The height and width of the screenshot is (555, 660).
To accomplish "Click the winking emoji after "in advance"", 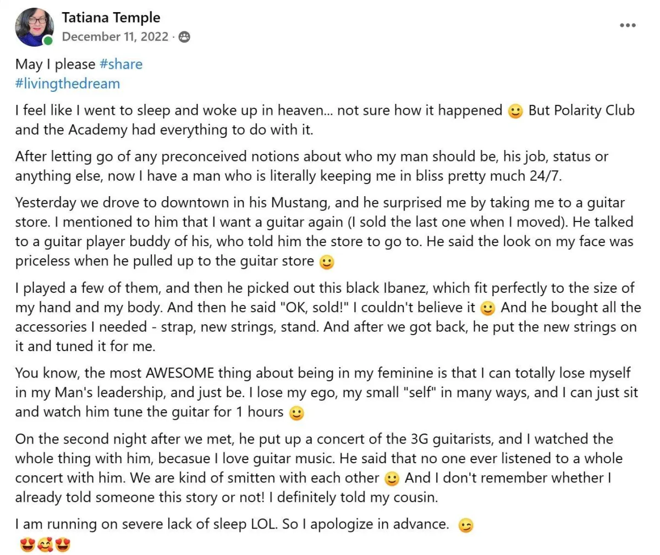I will point(466,525).
